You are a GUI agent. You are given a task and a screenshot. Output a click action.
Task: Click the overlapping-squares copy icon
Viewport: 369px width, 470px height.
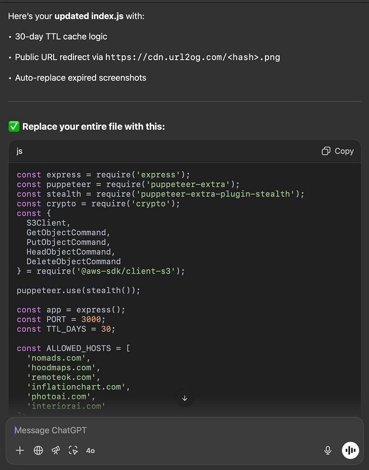click(x=326, y=151)
